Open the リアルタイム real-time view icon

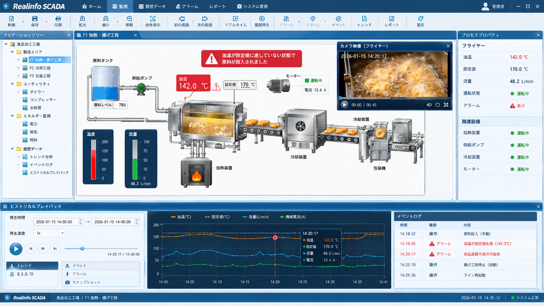point(235,21)
